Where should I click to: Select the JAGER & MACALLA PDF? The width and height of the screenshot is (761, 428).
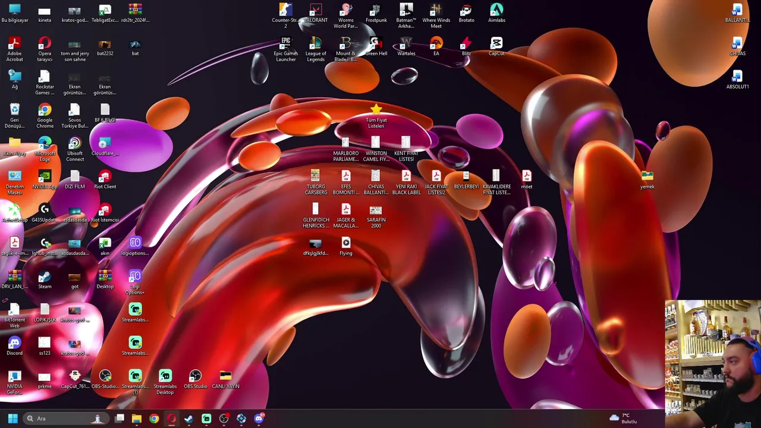346,216
